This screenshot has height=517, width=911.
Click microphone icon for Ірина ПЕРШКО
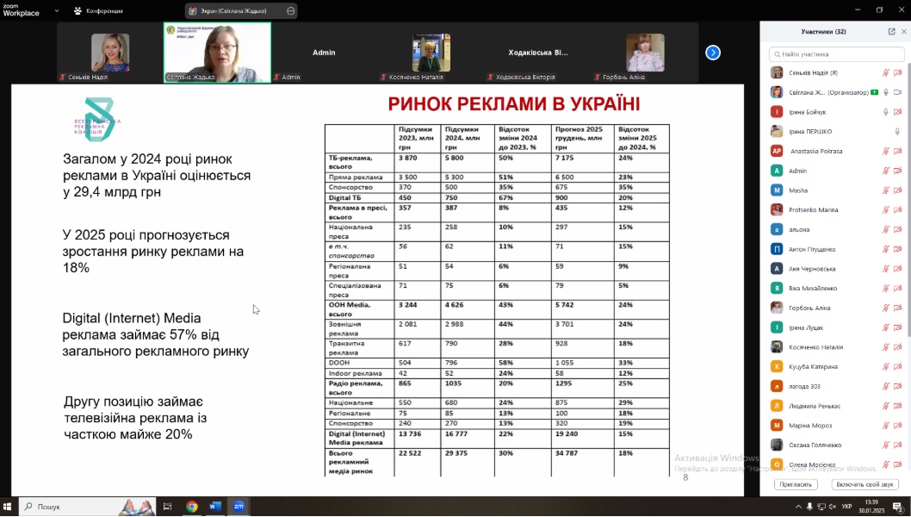click(x=897, y=132)
